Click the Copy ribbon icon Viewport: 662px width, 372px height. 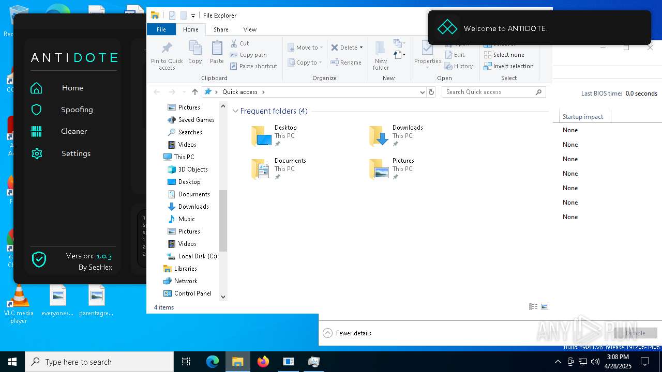[x=195, y=52]
